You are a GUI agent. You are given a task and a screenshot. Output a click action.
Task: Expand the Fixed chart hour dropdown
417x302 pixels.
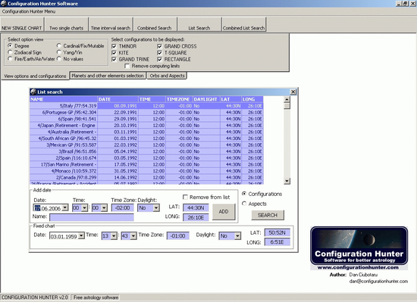tap(114, 235)
